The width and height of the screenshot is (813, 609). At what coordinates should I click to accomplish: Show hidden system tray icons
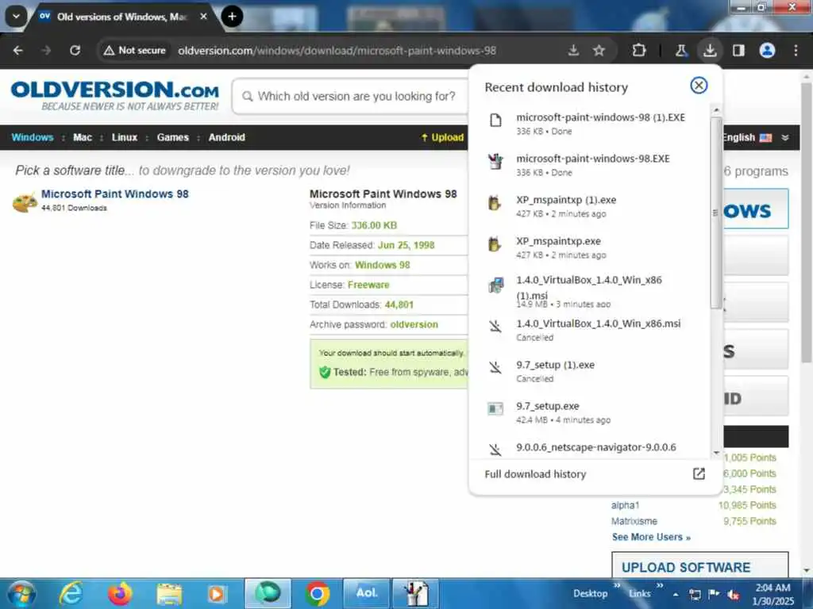676,595
